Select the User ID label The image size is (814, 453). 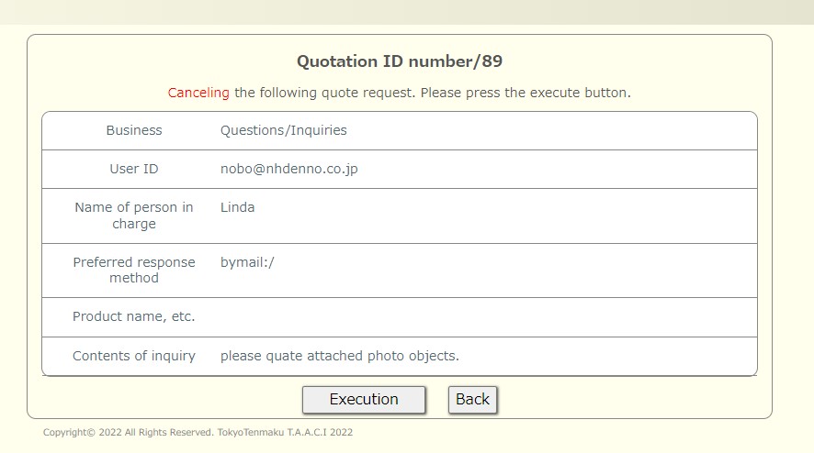pyautogui.click(x=134, y=169)
